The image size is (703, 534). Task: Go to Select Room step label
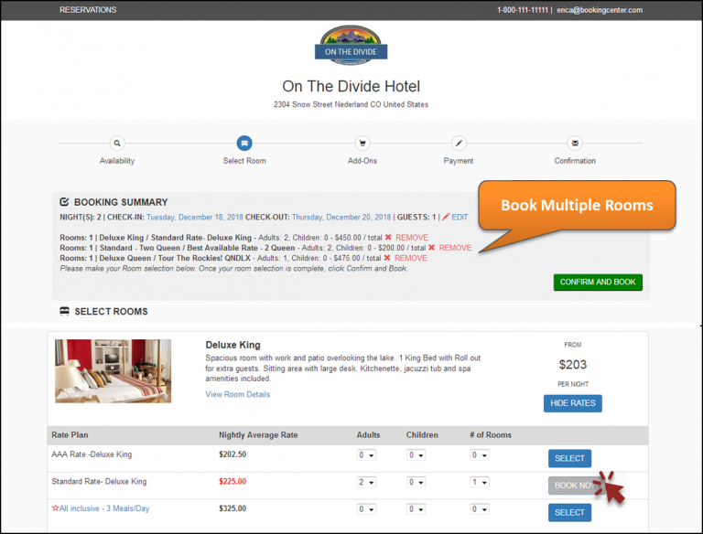244,161
